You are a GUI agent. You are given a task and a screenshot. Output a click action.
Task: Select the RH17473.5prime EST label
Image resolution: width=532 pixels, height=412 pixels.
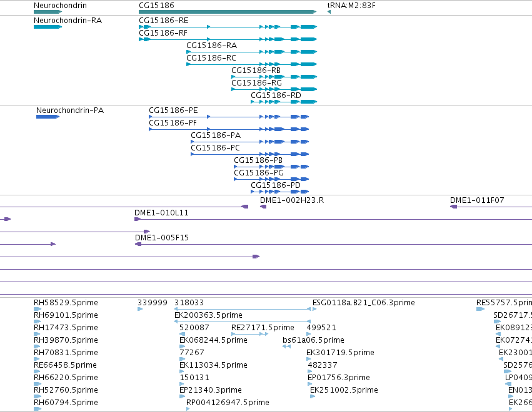click(66, 328)
